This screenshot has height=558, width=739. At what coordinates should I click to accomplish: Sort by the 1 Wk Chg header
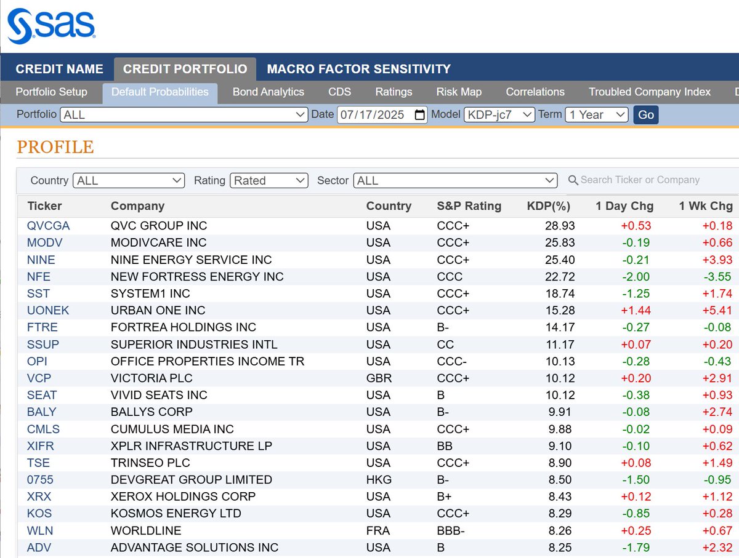click(x=706, y=206)
